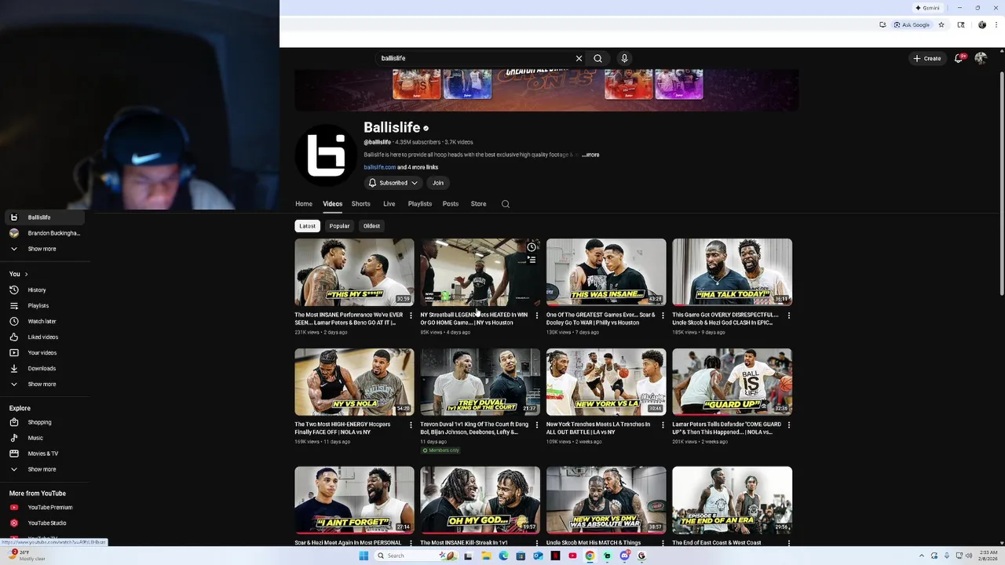Image resolution: width=1005 pixels, height=565 pixels.
Task: Select the Oldest sort chip
Action: click(x=371, y=226)
